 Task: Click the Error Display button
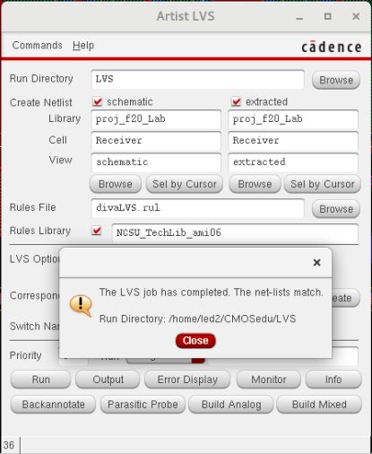[x=187, y=380]
